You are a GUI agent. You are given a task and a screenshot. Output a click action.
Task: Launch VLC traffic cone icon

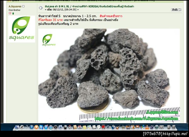click(x=147, y=127)
